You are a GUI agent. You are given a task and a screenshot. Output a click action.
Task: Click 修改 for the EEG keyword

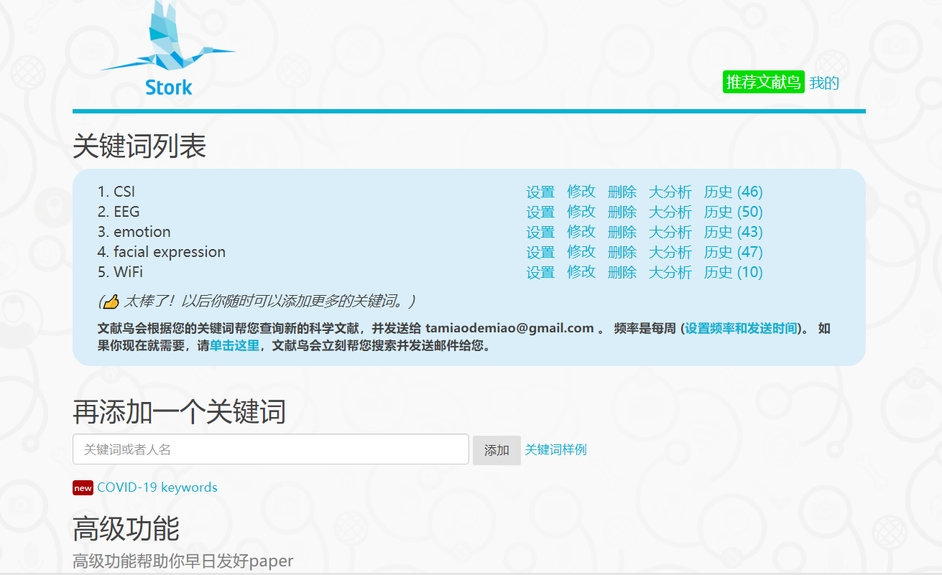click(581, 212)
